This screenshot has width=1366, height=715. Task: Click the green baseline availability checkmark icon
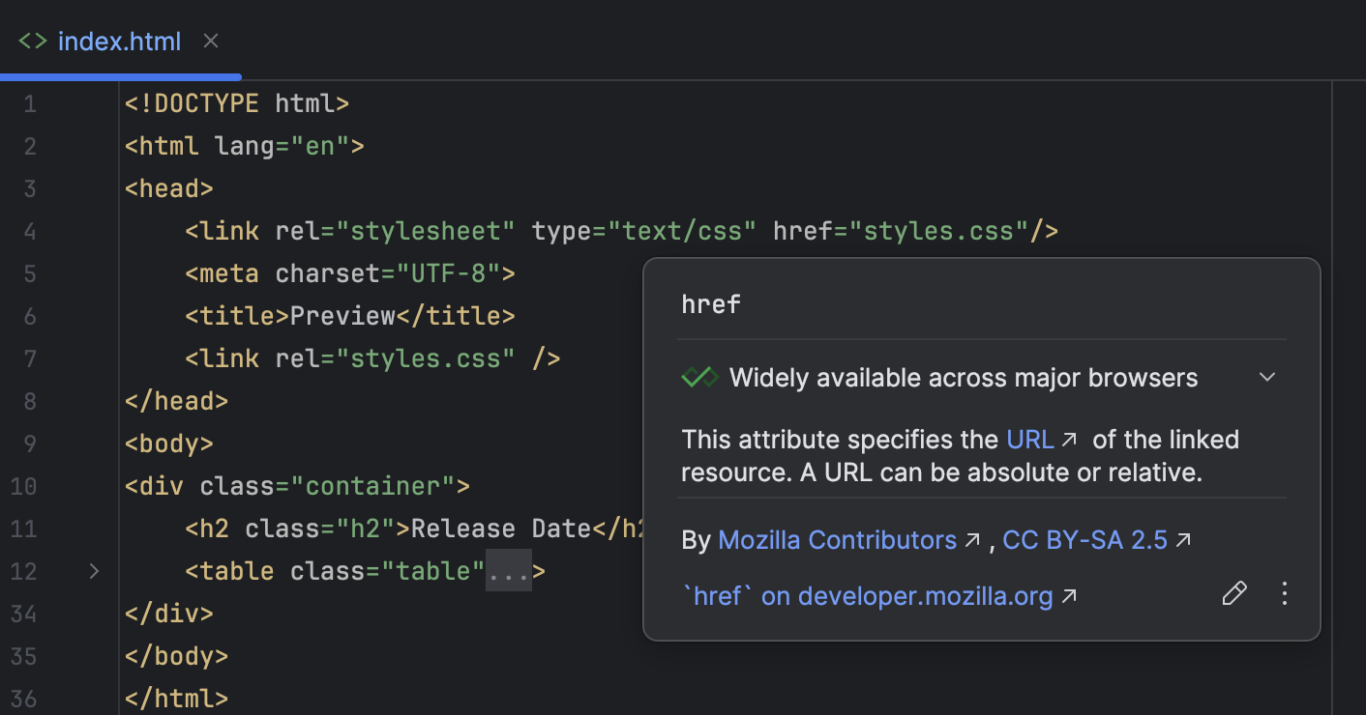click(x=699, y=378)
